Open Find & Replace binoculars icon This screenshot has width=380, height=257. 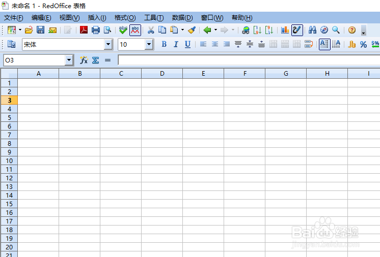coord(312,30)
